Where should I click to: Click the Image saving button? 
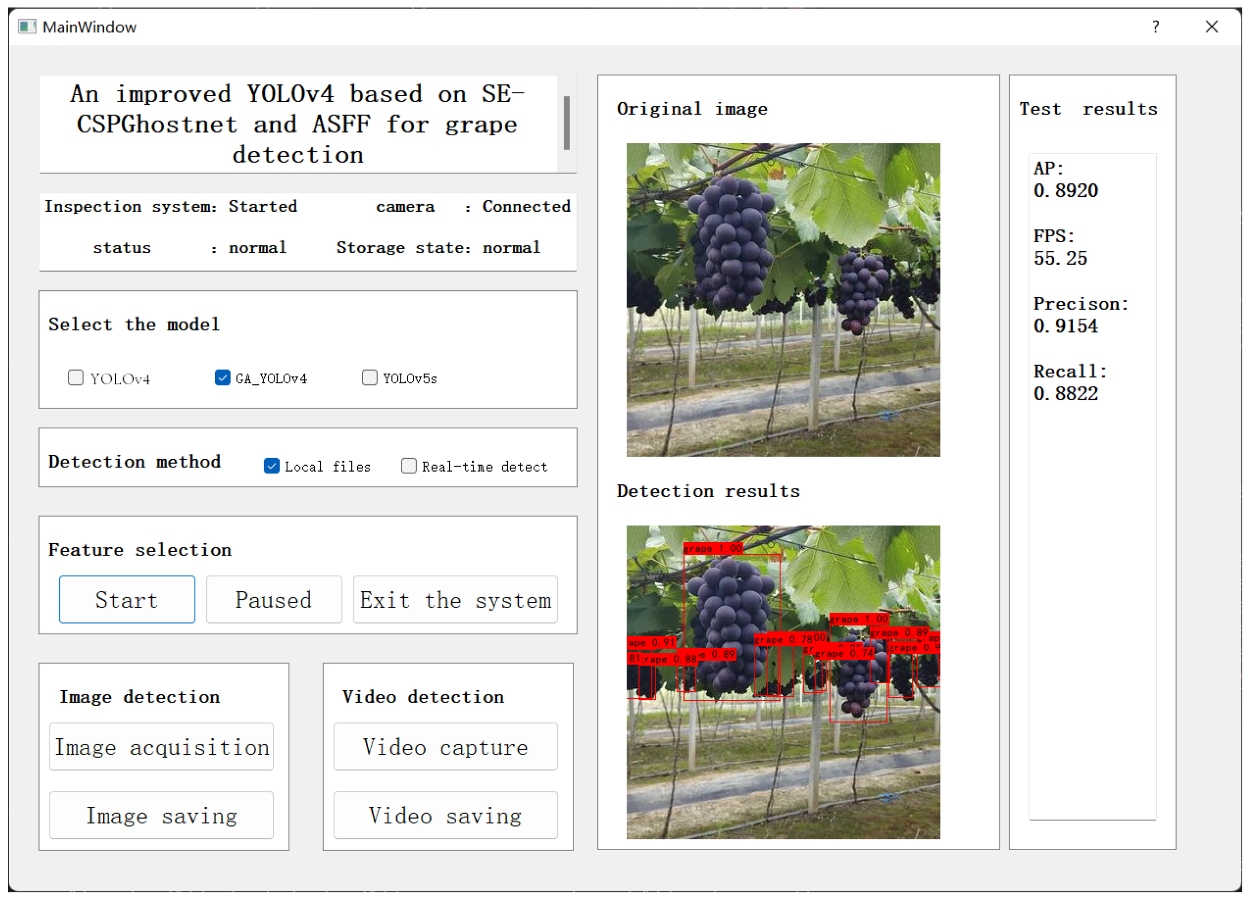(162, 815)
